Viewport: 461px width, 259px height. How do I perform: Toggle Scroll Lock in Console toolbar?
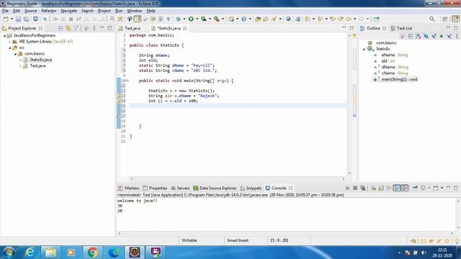(x=381, y=188)
